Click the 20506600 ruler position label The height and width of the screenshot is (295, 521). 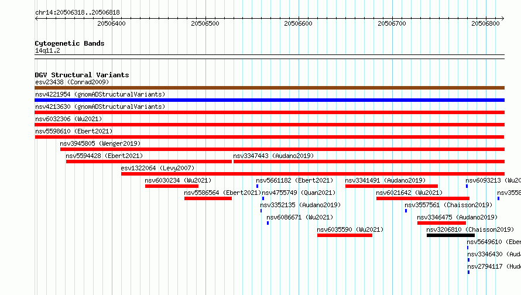point(298,23)
